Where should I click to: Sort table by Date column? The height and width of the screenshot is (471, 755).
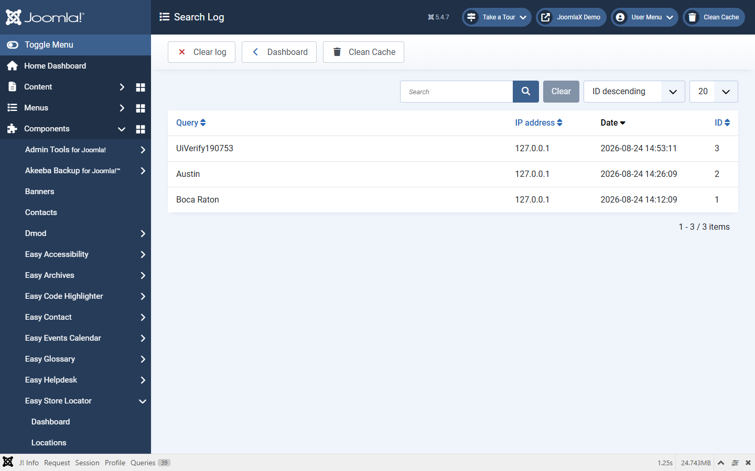point(613,122)
